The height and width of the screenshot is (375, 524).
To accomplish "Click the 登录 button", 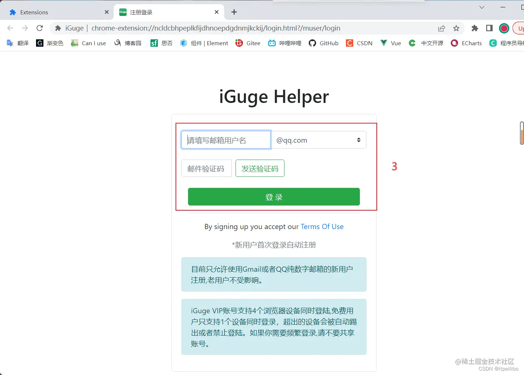I will point(274,197).
